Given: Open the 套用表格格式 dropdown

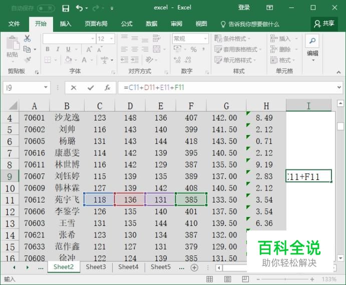Looking at the screenshot, I should point(238,49).
